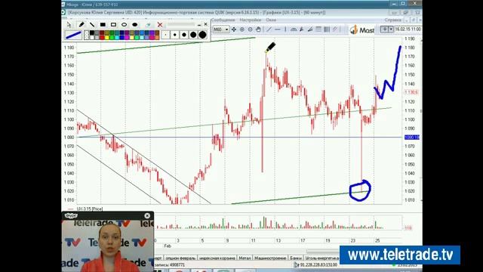This screenshot has height=272, width=483.
Task: Pick the magenta color swatch
Action: tap(127, 38)
